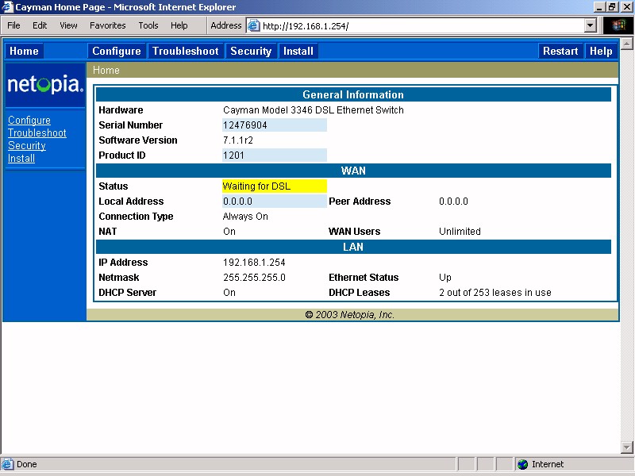Click the Home breadcrumb title
This screenshot has width=635, height=476.
point(106,70)
